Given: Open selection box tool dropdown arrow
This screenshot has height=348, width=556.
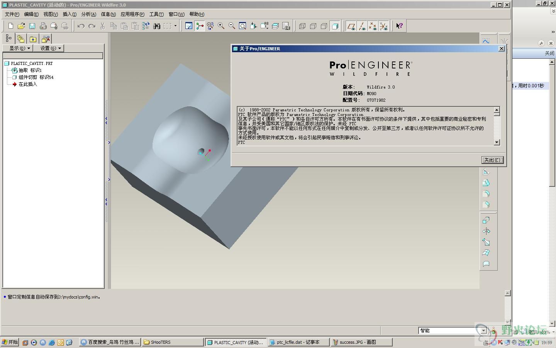Looking at the screenshot, I should pyautogui.click(x=175, y=26).
